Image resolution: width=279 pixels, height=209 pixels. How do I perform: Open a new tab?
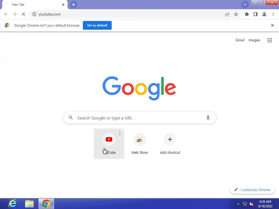point(74,5)
